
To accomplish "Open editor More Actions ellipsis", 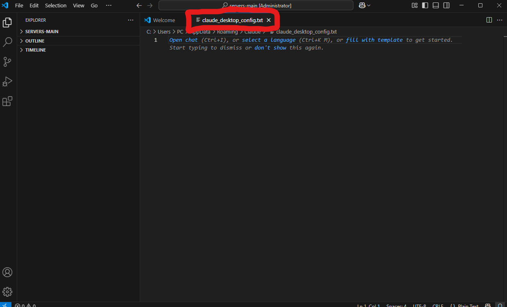I will click(x=500, y=20).
